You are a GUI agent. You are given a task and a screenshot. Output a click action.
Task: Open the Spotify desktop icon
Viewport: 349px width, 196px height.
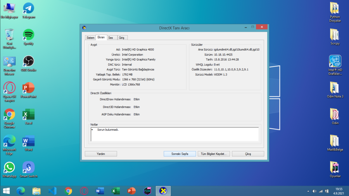(28, 35)
